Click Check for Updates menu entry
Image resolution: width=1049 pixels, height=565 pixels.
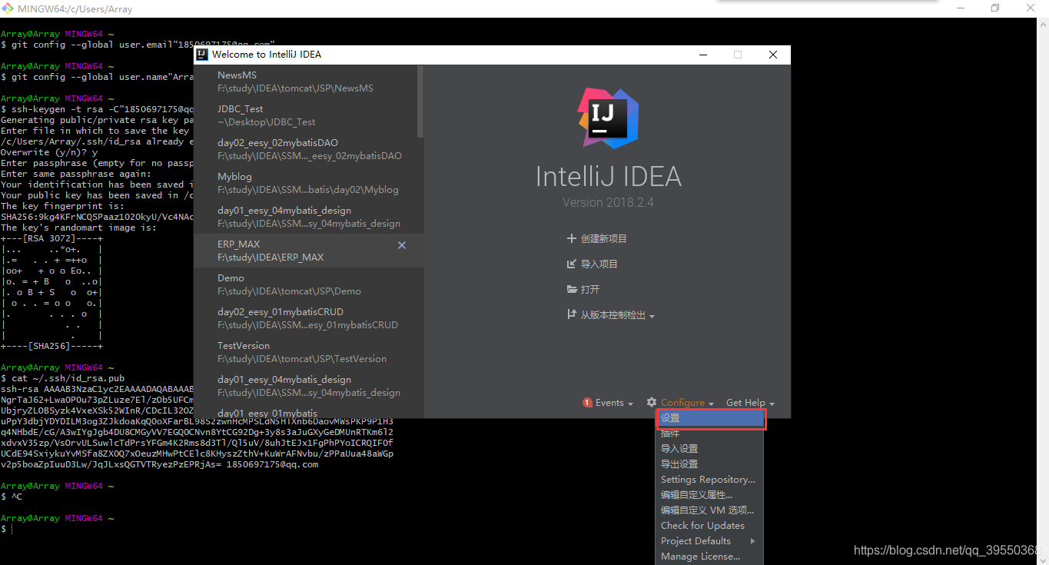pyautogui.click(x=710, y=526)
